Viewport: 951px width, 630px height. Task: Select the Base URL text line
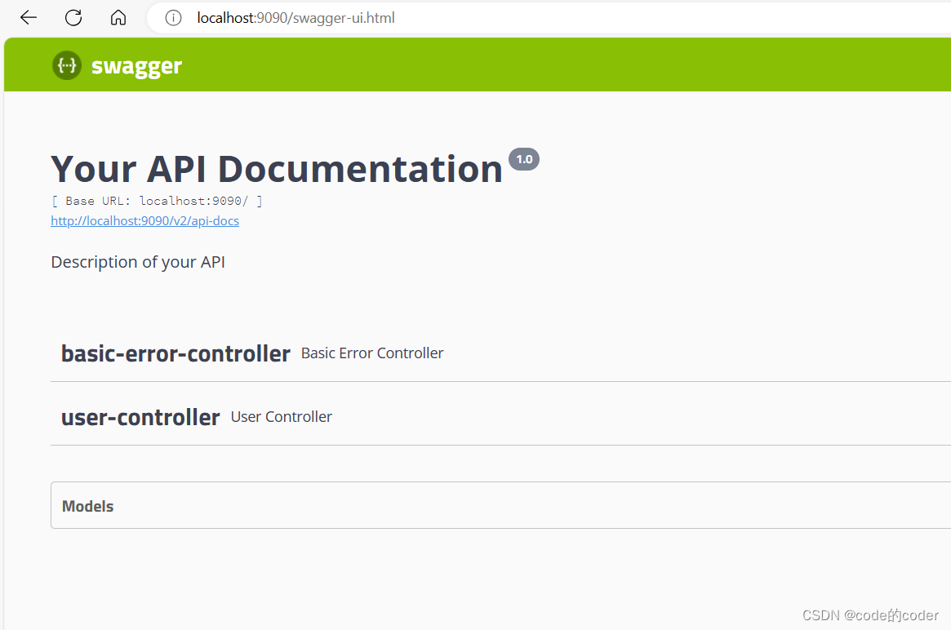pos(157,201)
